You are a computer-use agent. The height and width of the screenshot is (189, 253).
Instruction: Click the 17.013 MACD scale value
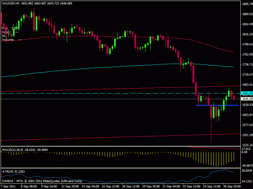coord(246,149)
